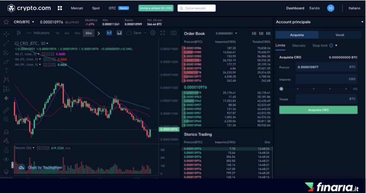Select the Limite order type

pos(281,45)
